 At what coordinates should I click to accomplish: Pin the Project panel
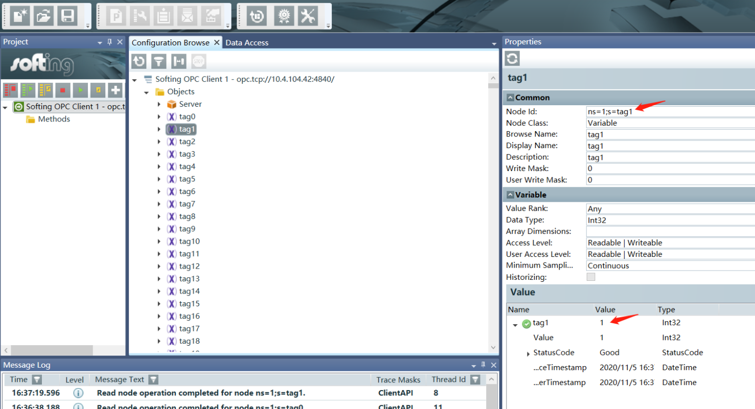(x=109, y=42)
